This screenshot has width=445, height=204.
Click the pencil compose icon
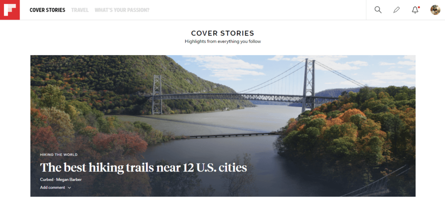396,10
